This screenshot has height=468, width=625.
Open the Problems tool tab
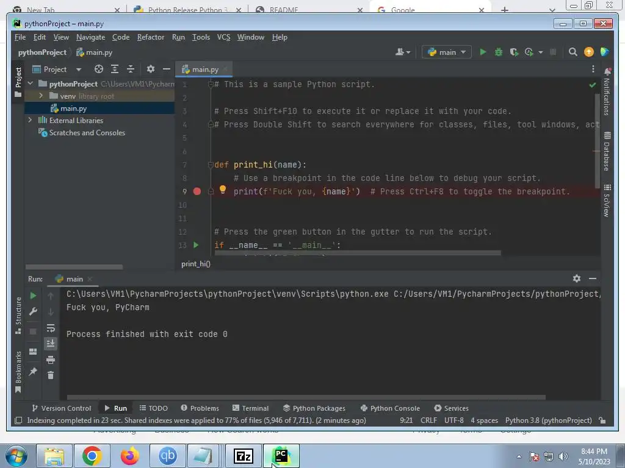(200, 408)
